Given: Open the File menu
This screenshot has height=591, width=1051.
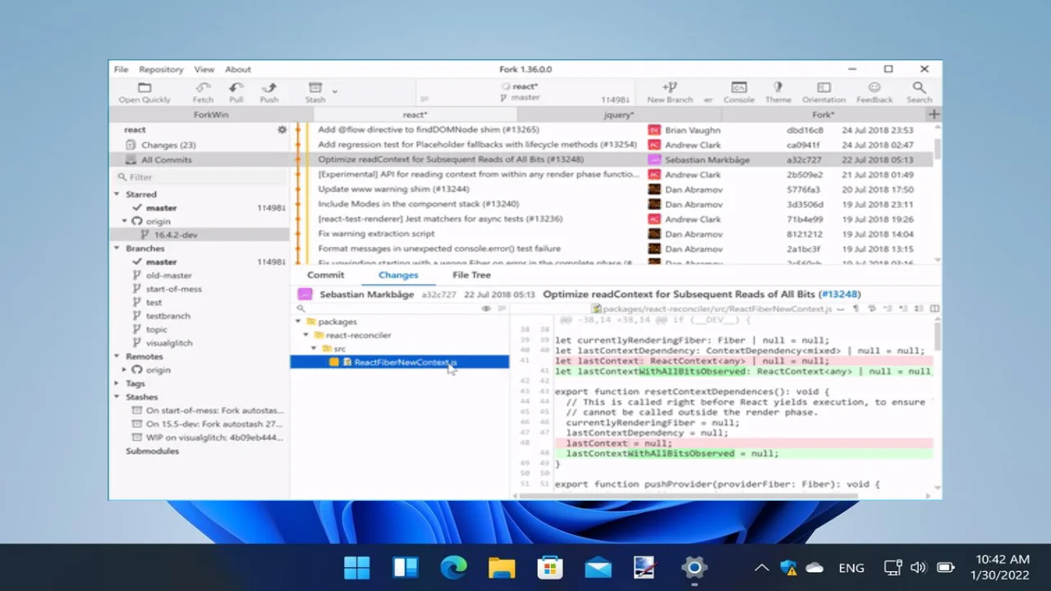Looking at the screenshot, I should click(x=122, y=70).
